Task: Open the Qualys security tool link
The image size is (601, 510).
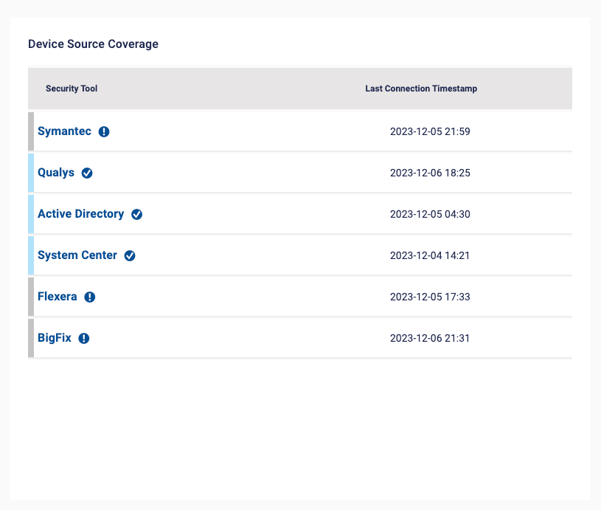Action: pos(56,173)
